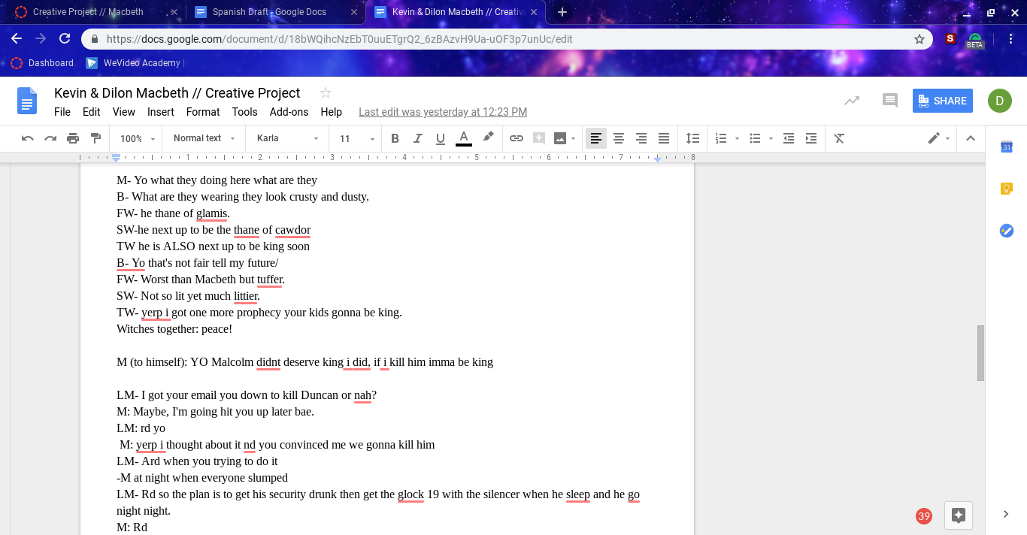Toggle bold formatting
The width and height of the screenshot is (1027, 535).
pos(395,138)
